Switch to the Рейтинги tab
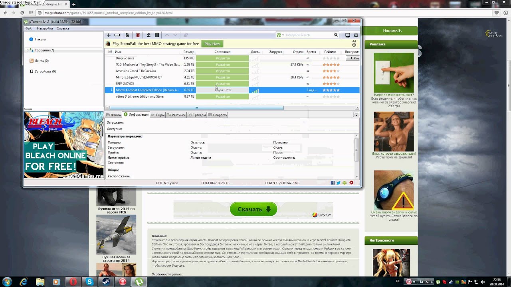This screenshot has width=511, height=287. pos(176,115)
